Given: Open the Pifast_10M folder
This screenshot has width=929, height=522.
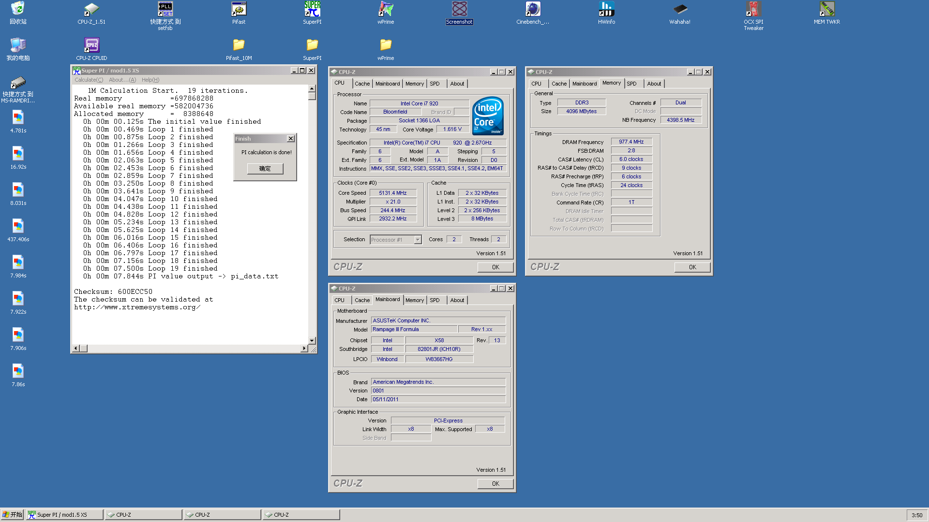Looking at the screenshot, I should pos(239,49).
